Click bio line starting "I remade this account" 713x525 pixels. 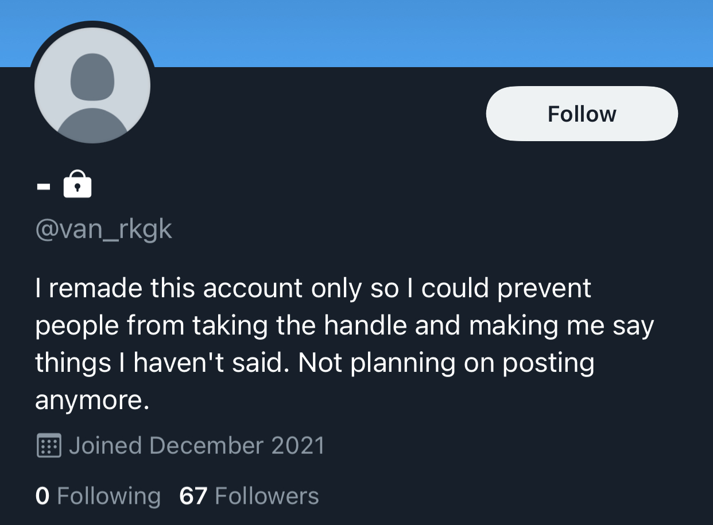click(x=313, y=289)
